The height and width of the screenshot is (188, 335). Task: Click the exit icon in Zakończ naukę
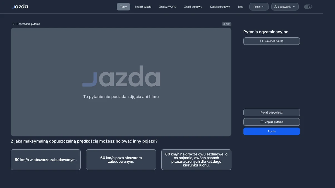pos(262,41)
